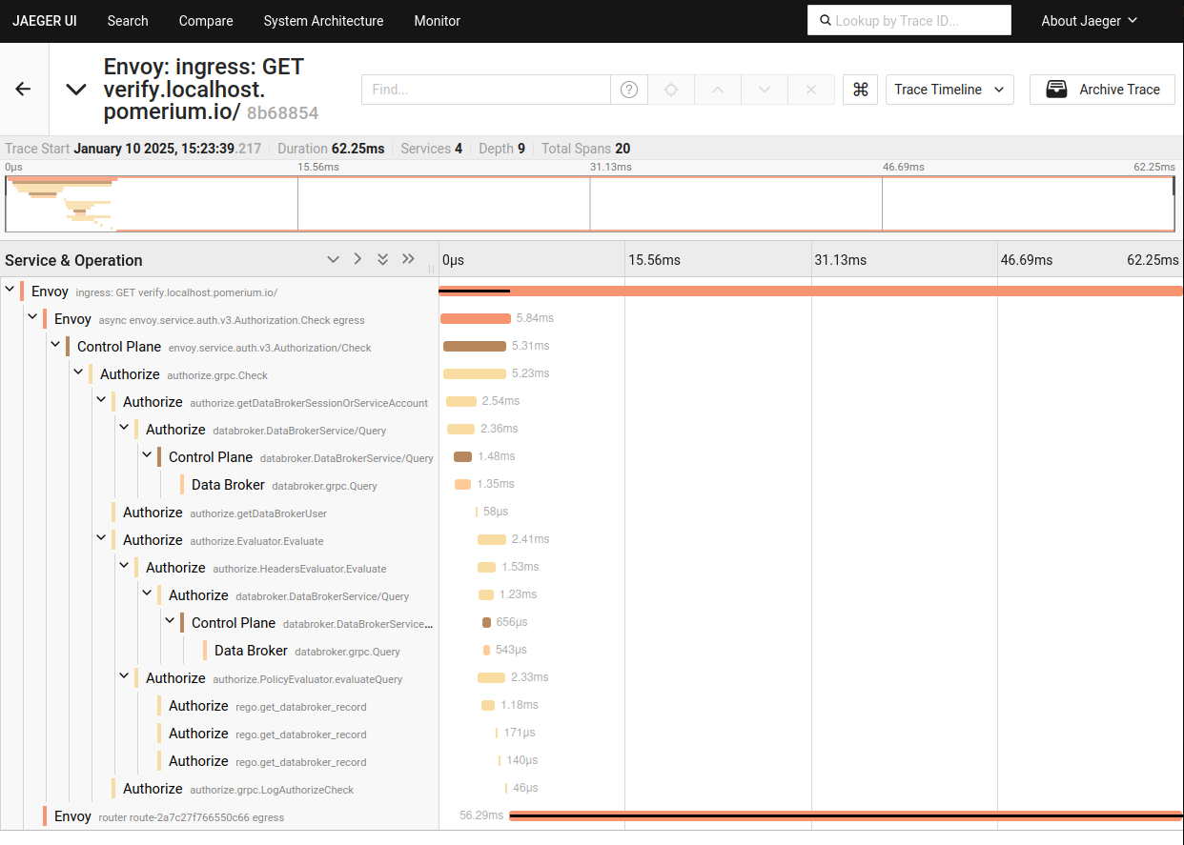Viewport: 1184px width, 845px height.
Task: Toggle the authorize.Evaluator.Evaluate span expansion
Action: pyautogui.click(x=101, y=536)
